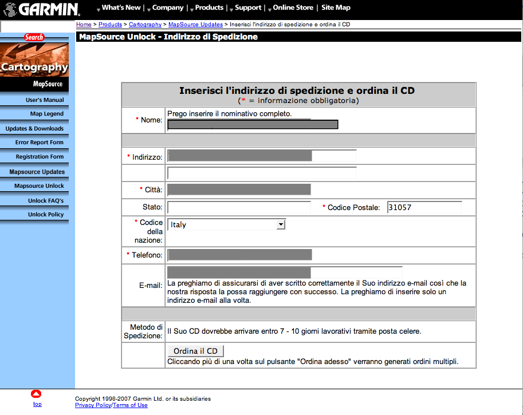The height and width of the screenshot is (415, 523).
Task: Click the form heading 'Inserisci l'indirizzo di spedizione e ordina il CD'
Action: tap(297, 90)
